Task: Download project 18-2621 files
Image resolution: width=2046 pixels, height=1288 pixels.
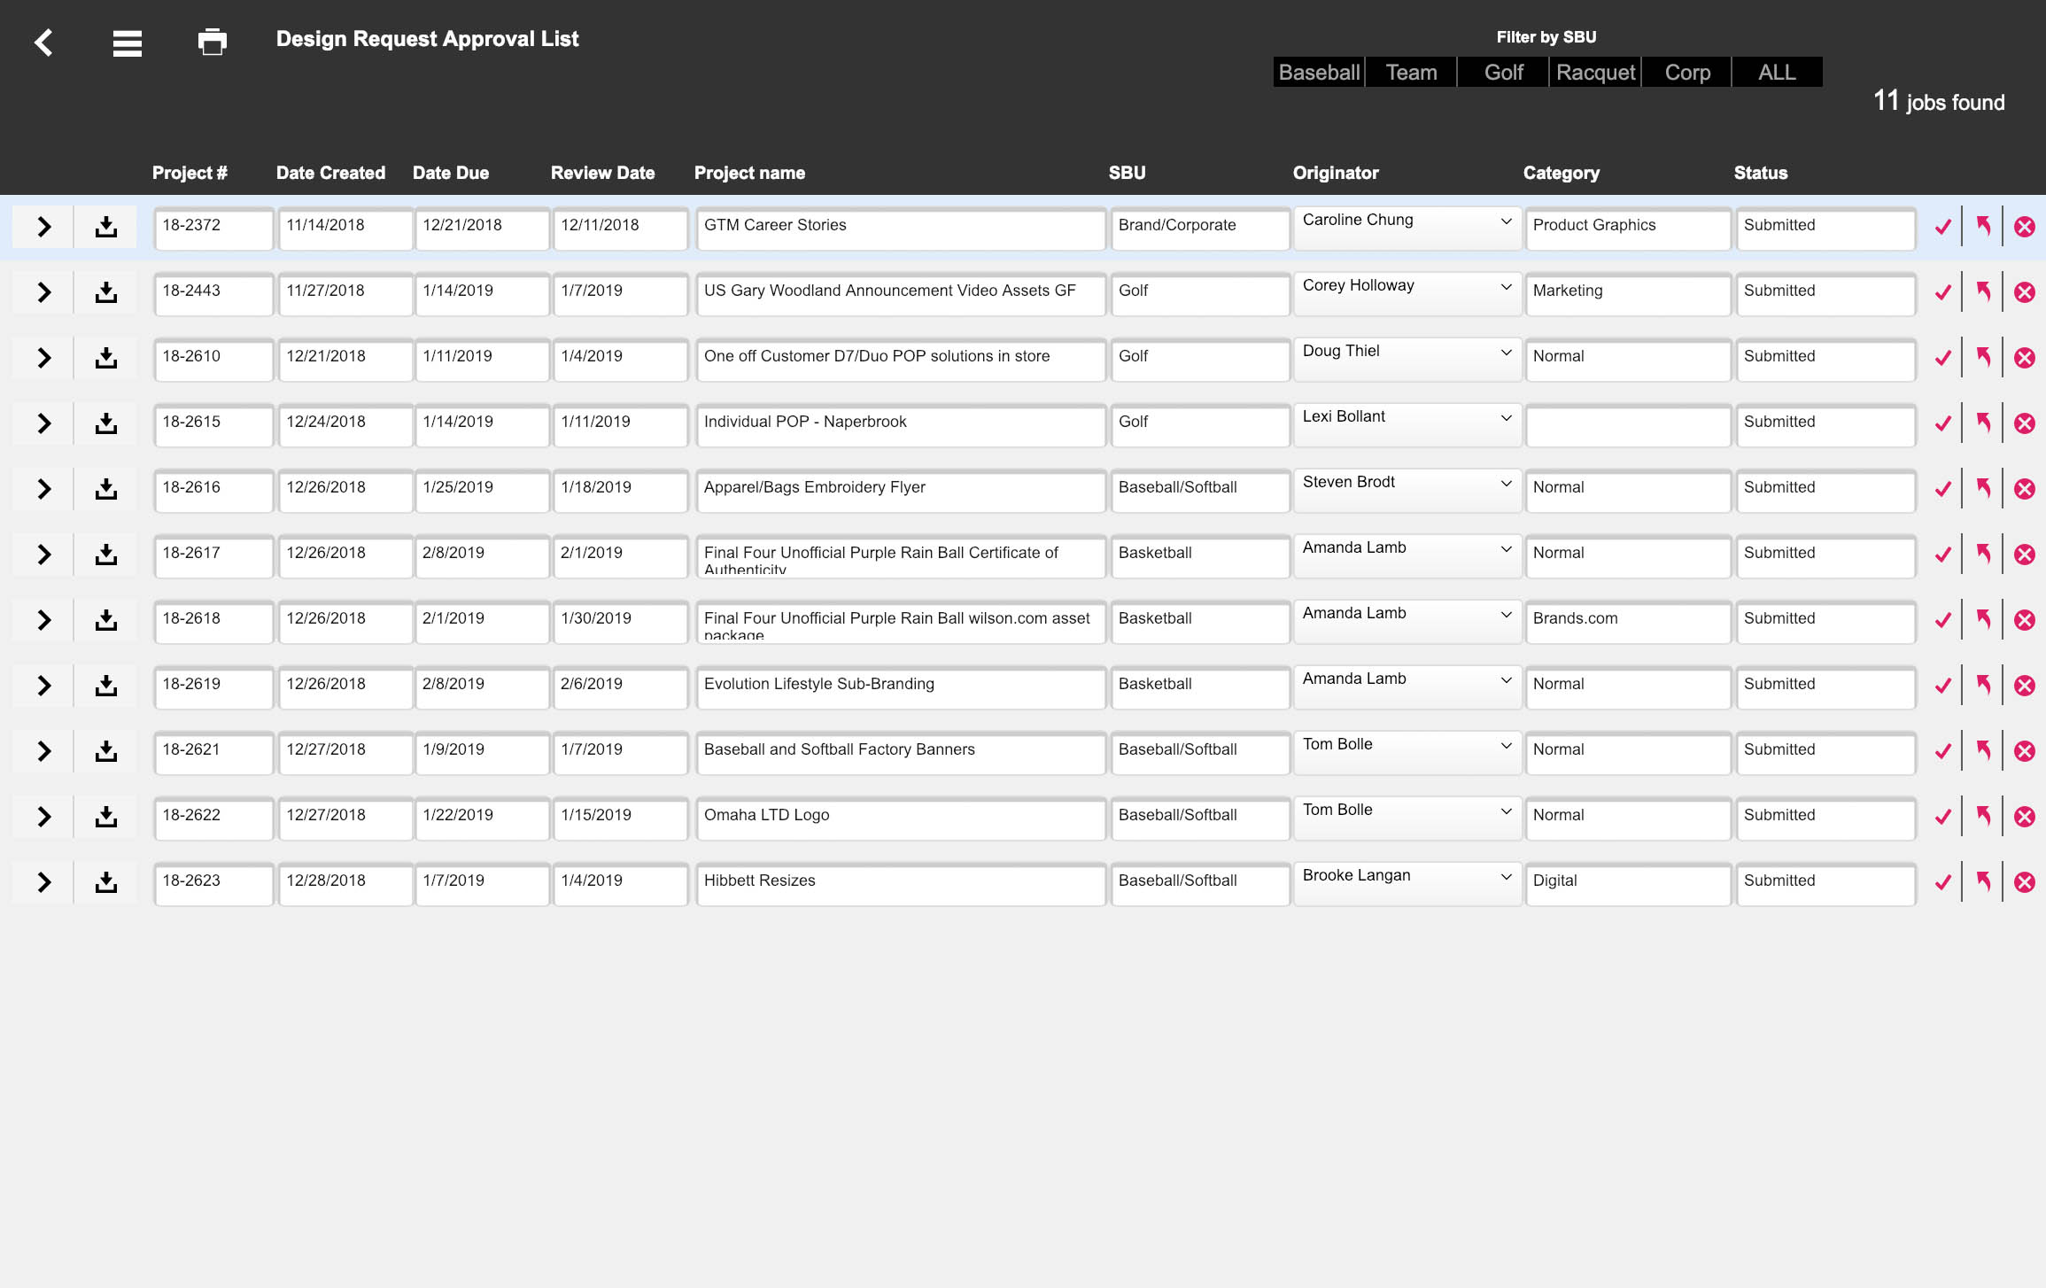Action: coord(106,751)
